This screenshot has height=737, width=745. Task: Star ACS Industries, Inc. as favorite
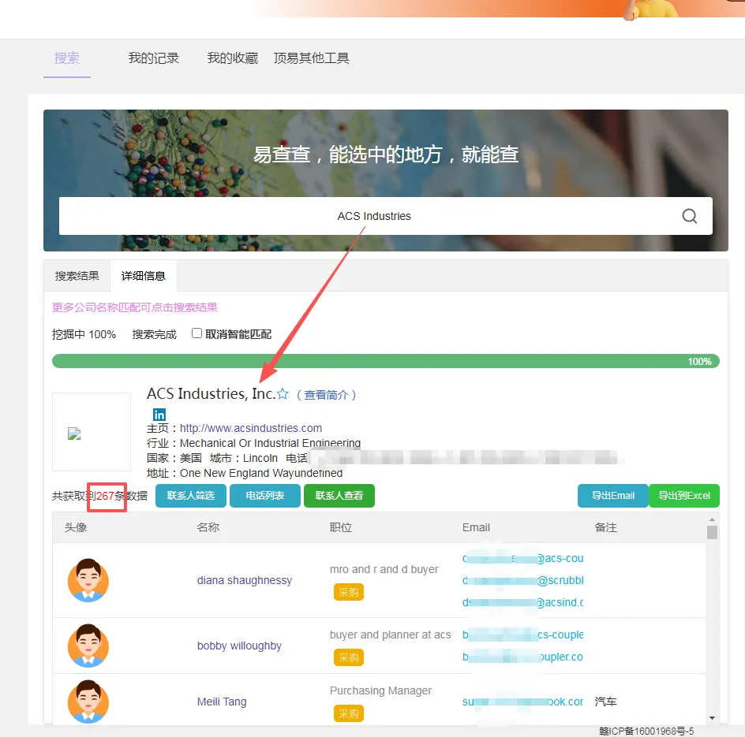click(x=283, y=394)
